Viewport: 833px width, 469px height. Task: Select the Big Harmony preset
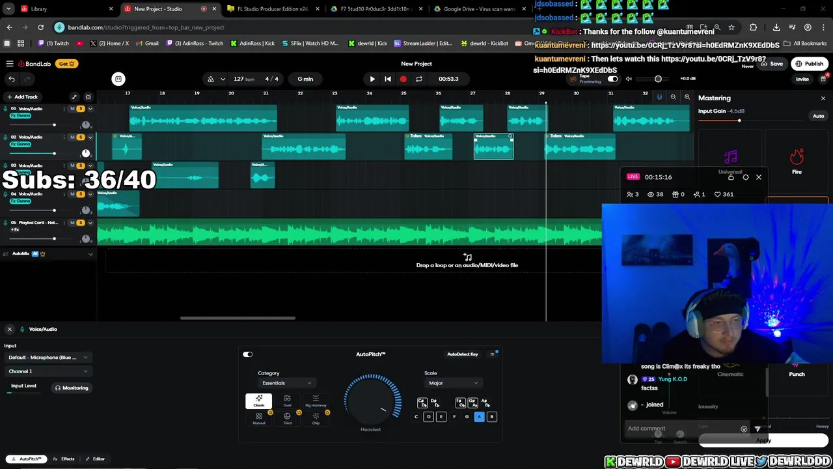pyautogui.click(x=316, y=401)
